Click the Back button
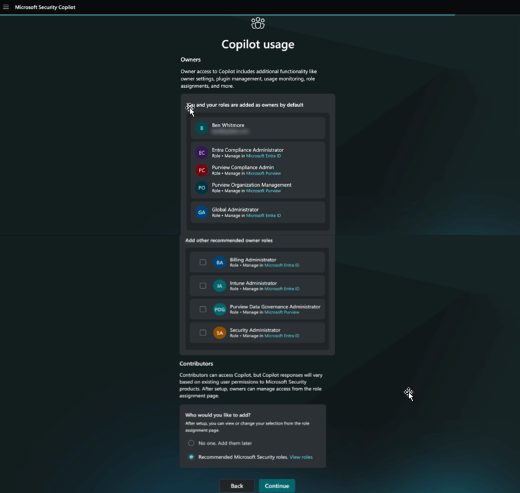Image resolution: width=520 pixels, height=493 pixels. click(237, 486)
